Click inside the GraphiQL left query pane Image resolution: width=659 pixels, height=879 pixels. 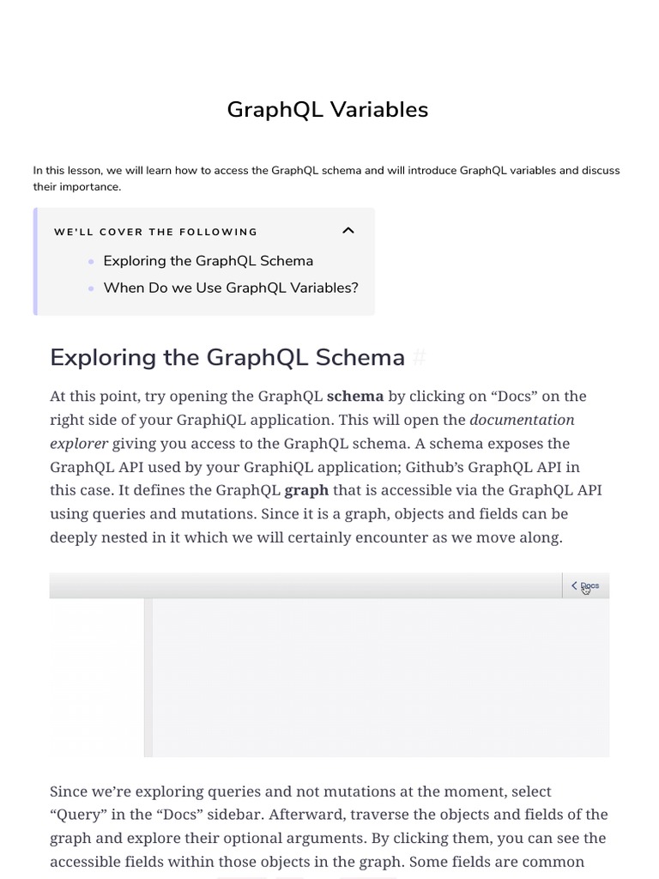96,677
